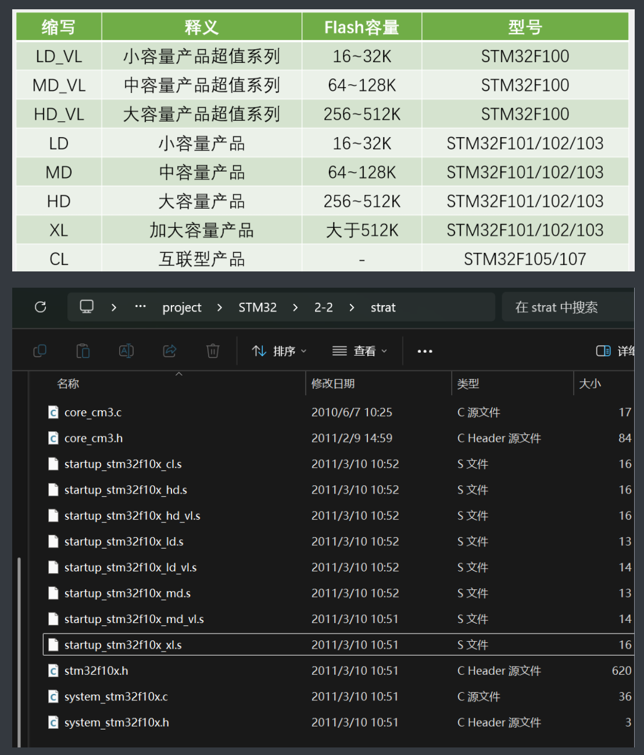Screen dimensions: 644x755
Task: Click the startup_stm32f10x_xl.s file icon
Action: pyautogui.click(x=53, y=645)
